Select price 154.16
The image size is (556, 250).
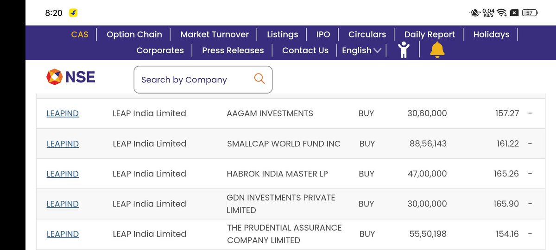(x=507, y=234)
